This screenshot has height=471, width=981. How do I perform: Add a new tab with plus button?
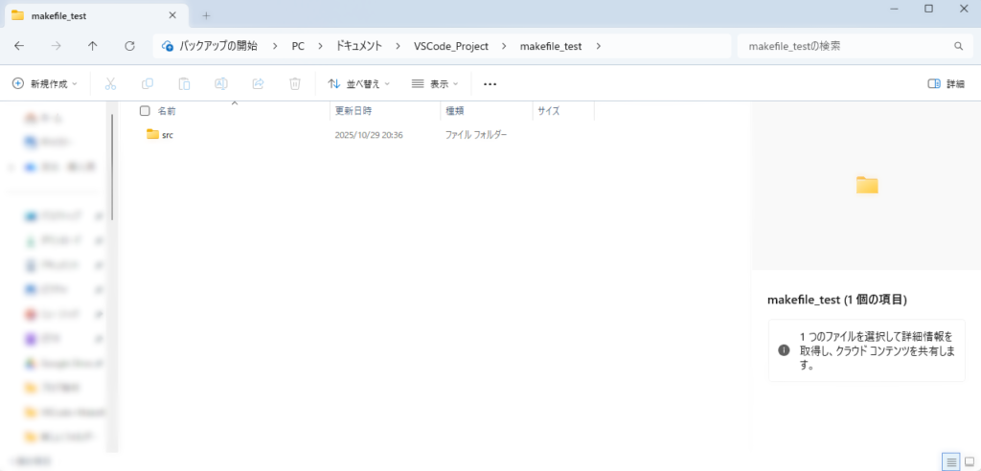[x=206, y=15]
